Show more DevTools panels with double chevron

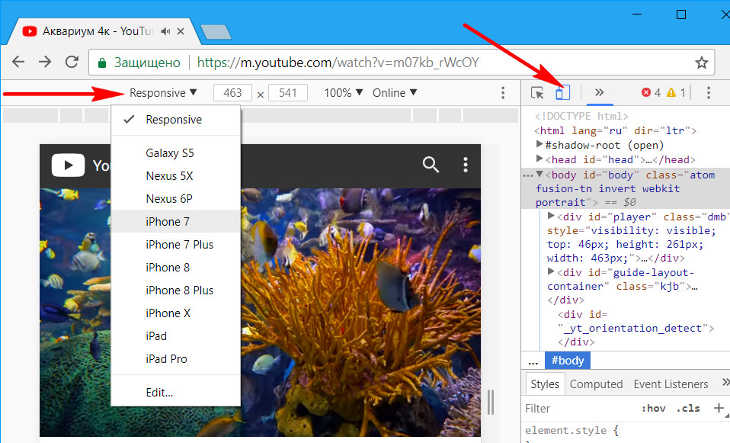599,92
